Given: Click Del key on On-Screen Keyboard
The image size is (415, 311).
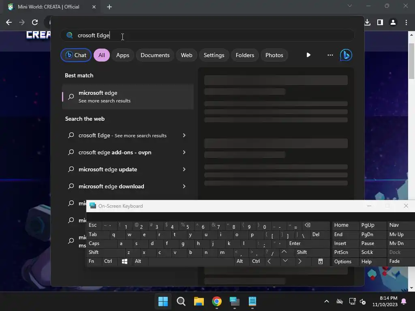Looking at the screenshot, I should [319, 234].
